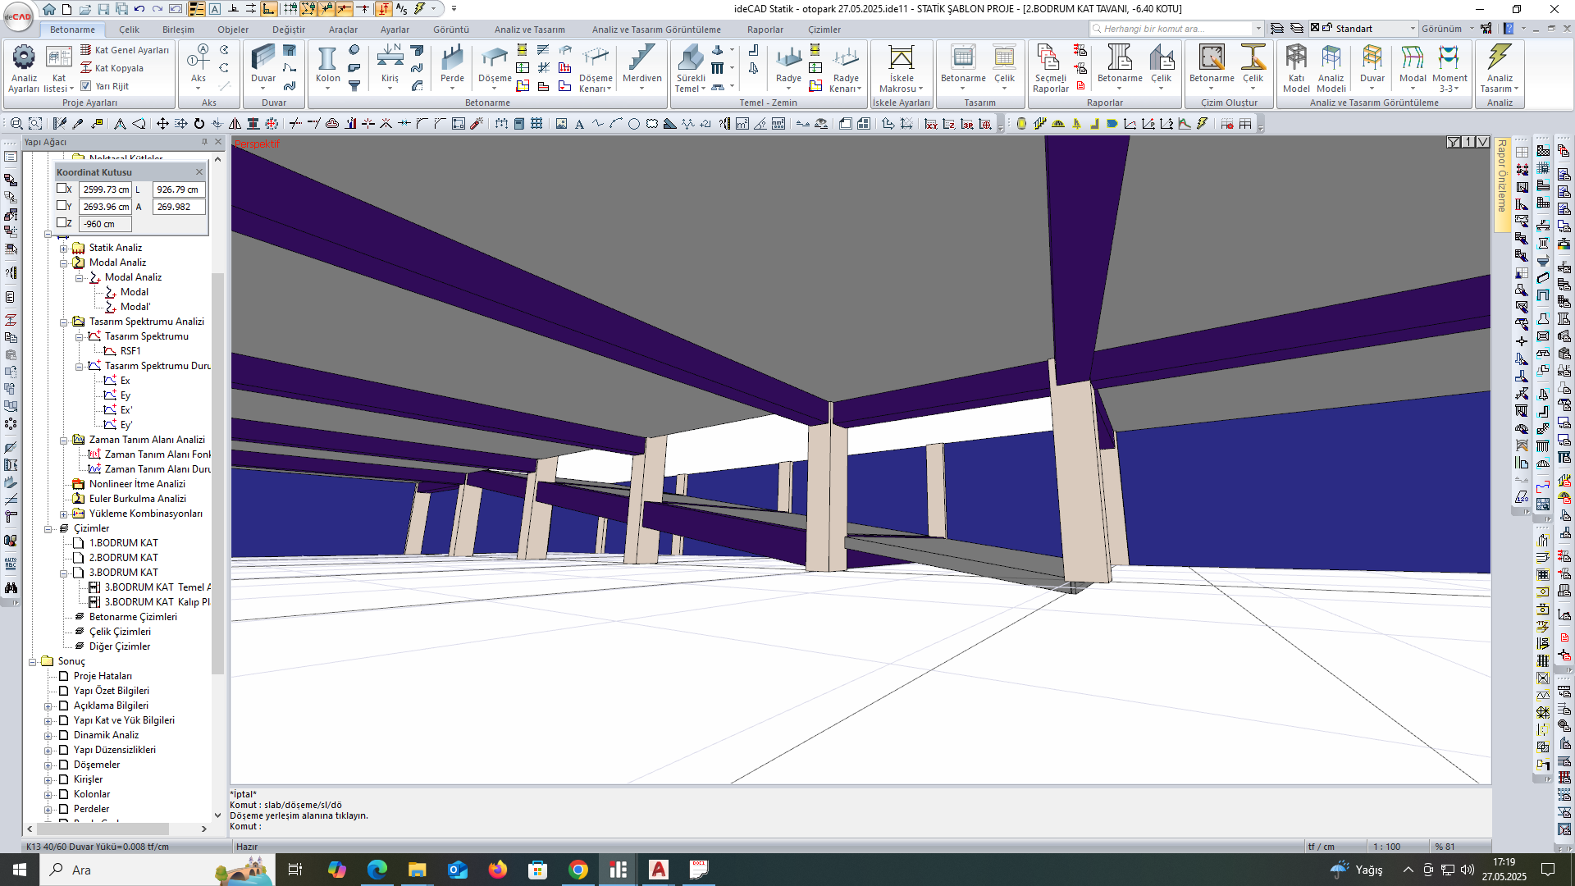Toggle the X coordinate lock checkbox
The width and height of the screenshot is (1575, 886).
tap(62, 189)
